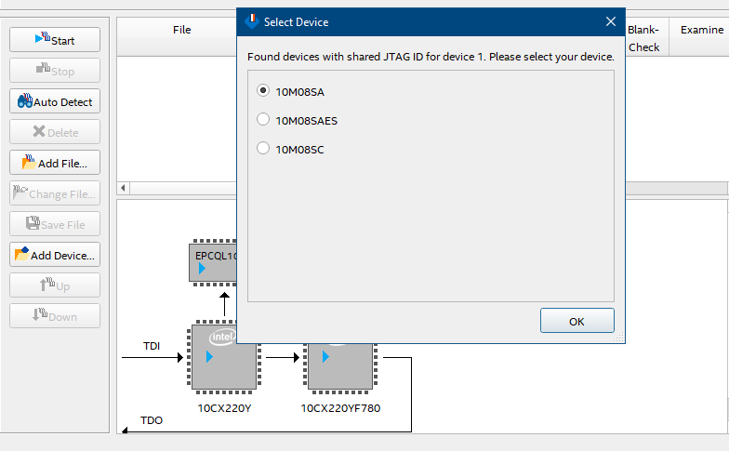Click the Select Device dialog title icon
The image size is (729, 451).
[x=250, y=21]
